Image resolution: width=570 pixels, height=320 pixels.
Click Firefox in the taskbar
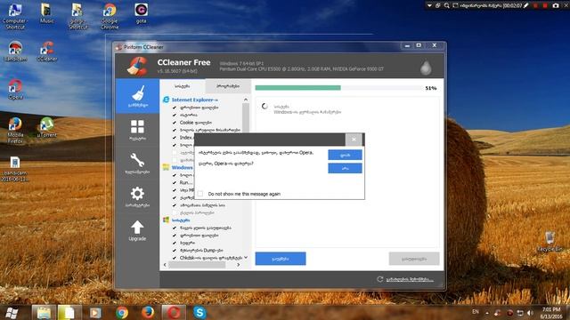tap(148, 312)
